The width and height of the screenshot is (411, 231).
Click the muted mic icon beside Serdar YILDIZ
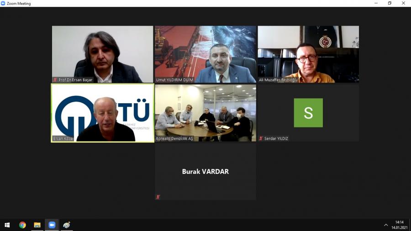coord(261,138)
